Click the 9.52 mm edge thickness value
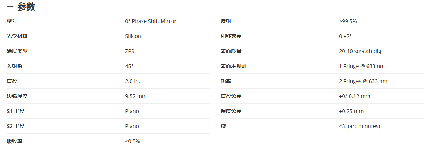 (136, 96)
